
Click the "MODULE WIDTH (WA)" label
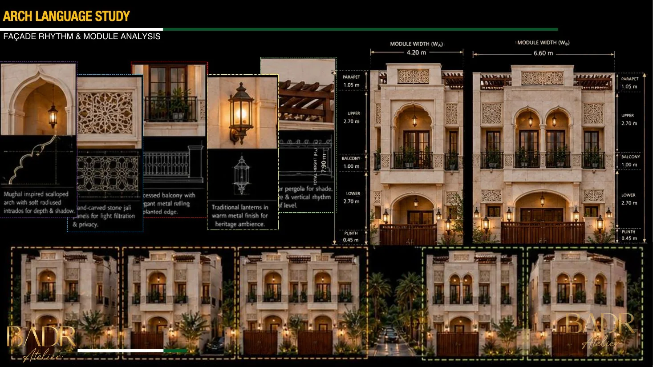pos(416,44)
